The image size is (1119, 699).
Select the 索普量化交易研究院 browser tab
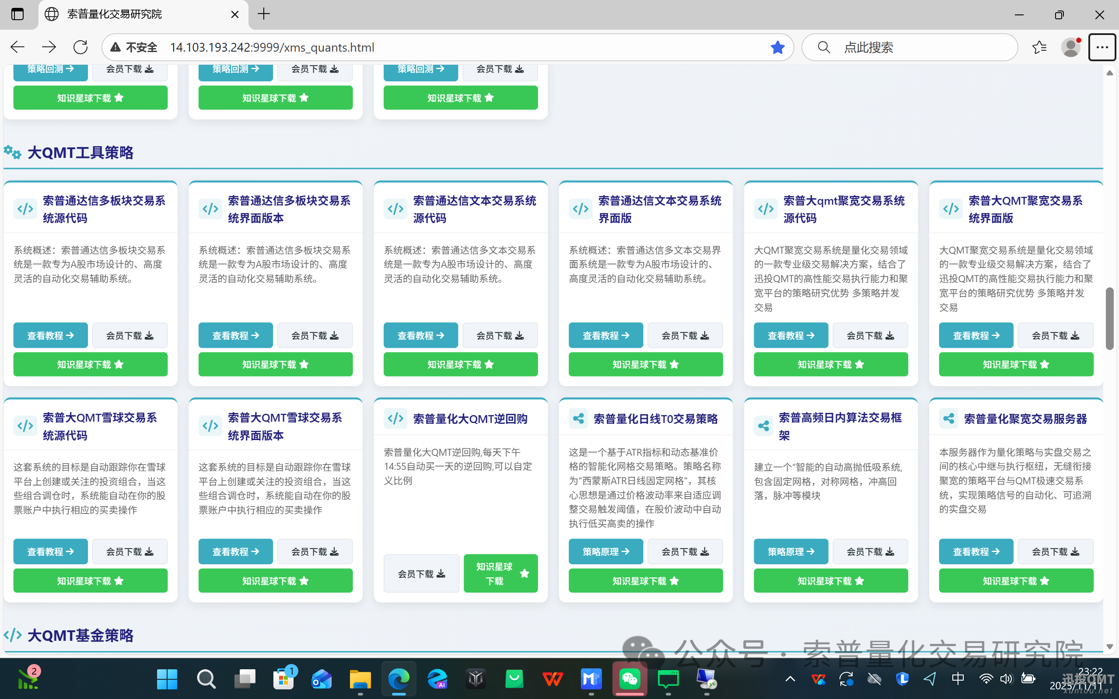114,14
